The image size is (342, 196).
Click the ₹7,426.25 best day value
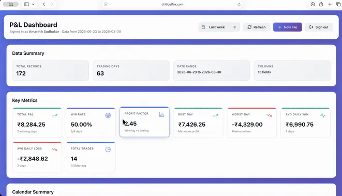(x=192, y=125)
